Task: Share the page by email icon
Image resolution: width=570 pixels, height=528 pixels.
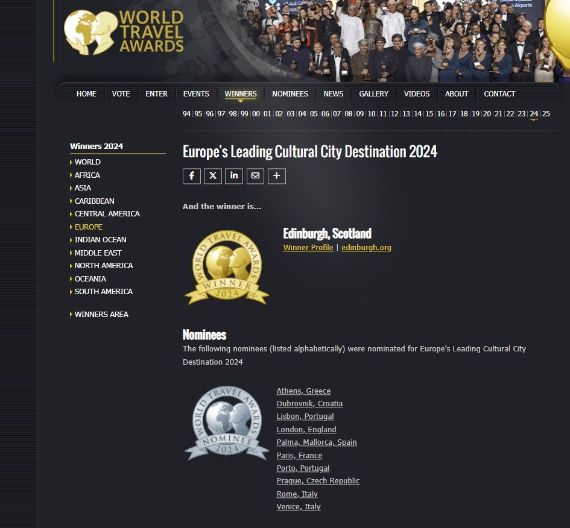Action: [256, 176]
